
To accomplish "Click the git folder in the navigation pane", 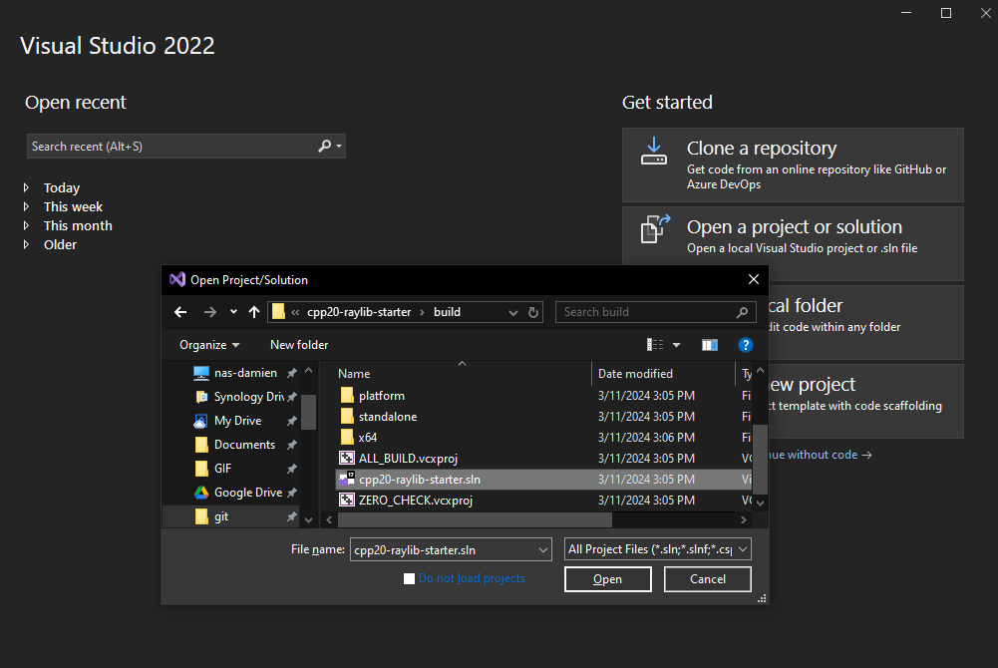I will [x=231, y=516].
